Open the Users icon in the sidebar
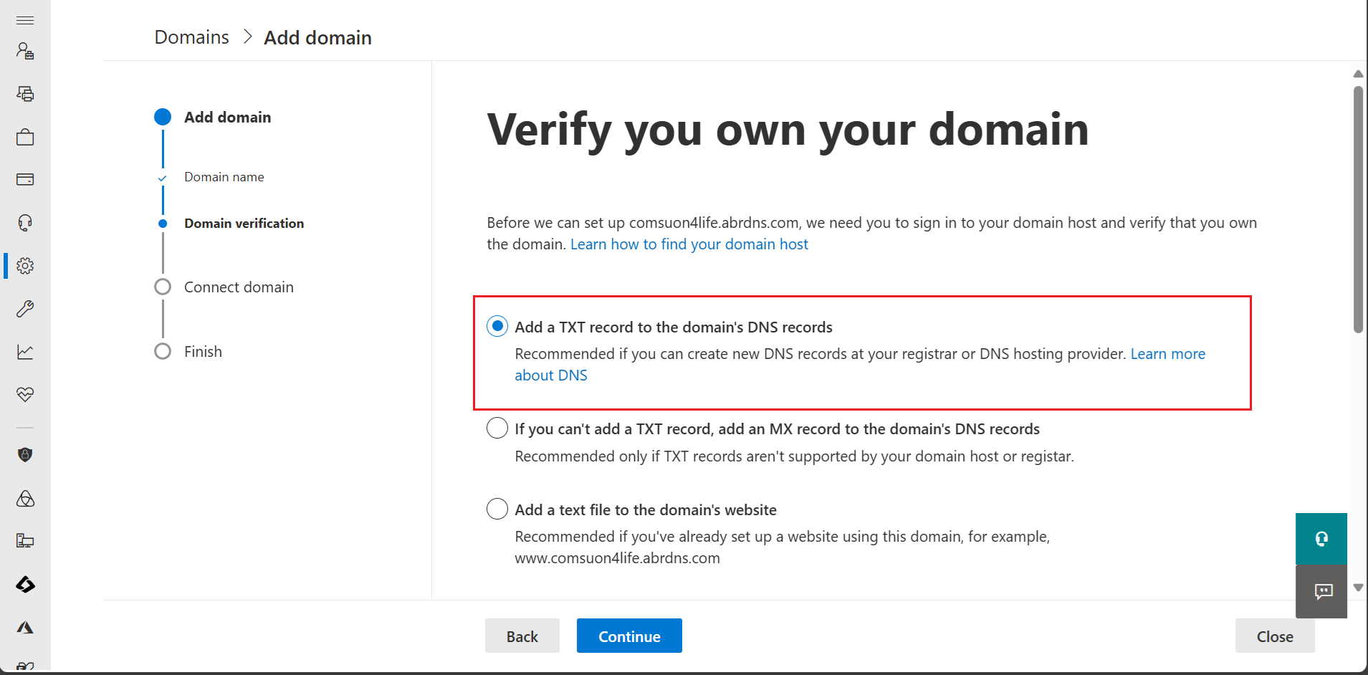Screen dimensions: 1368x675 point(25,51)
